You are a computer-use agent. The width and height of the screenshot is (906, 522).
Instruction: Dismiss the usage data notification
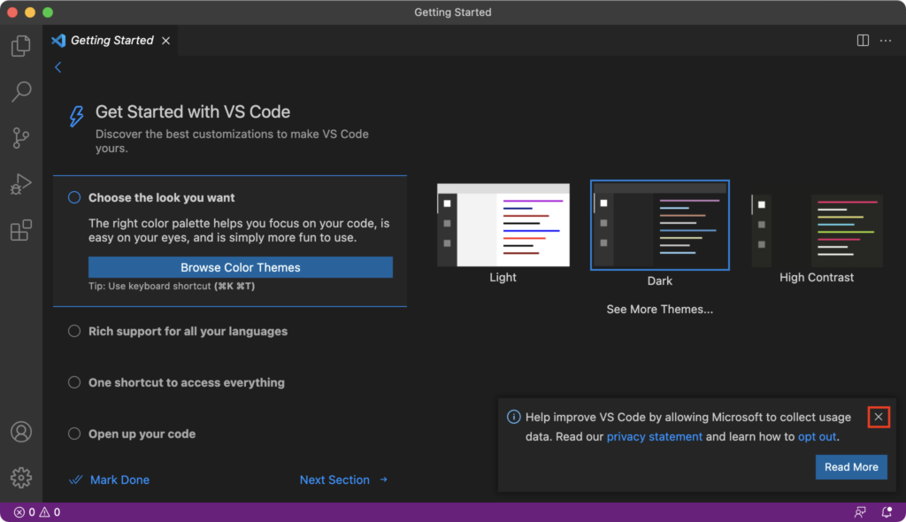[879, 417]
